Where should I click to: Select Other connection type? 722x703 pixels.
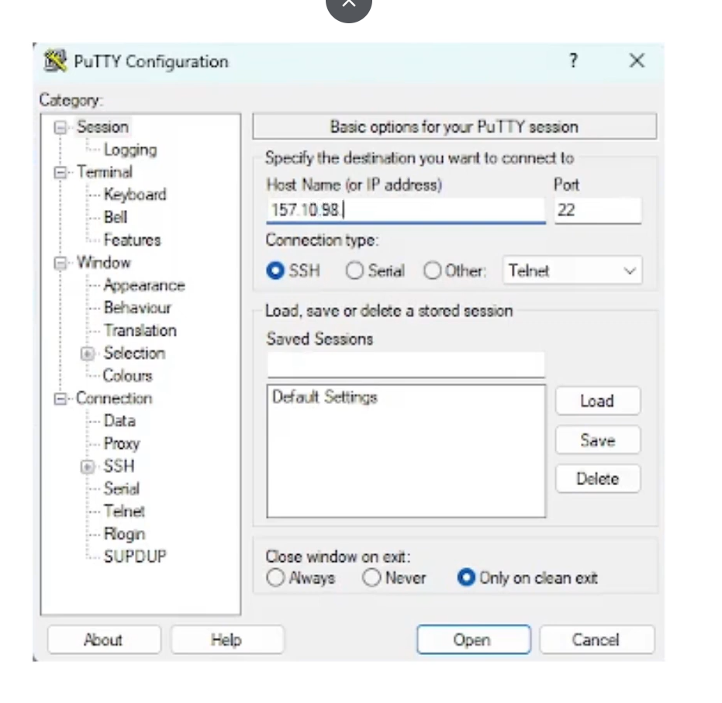click(433, 271)
